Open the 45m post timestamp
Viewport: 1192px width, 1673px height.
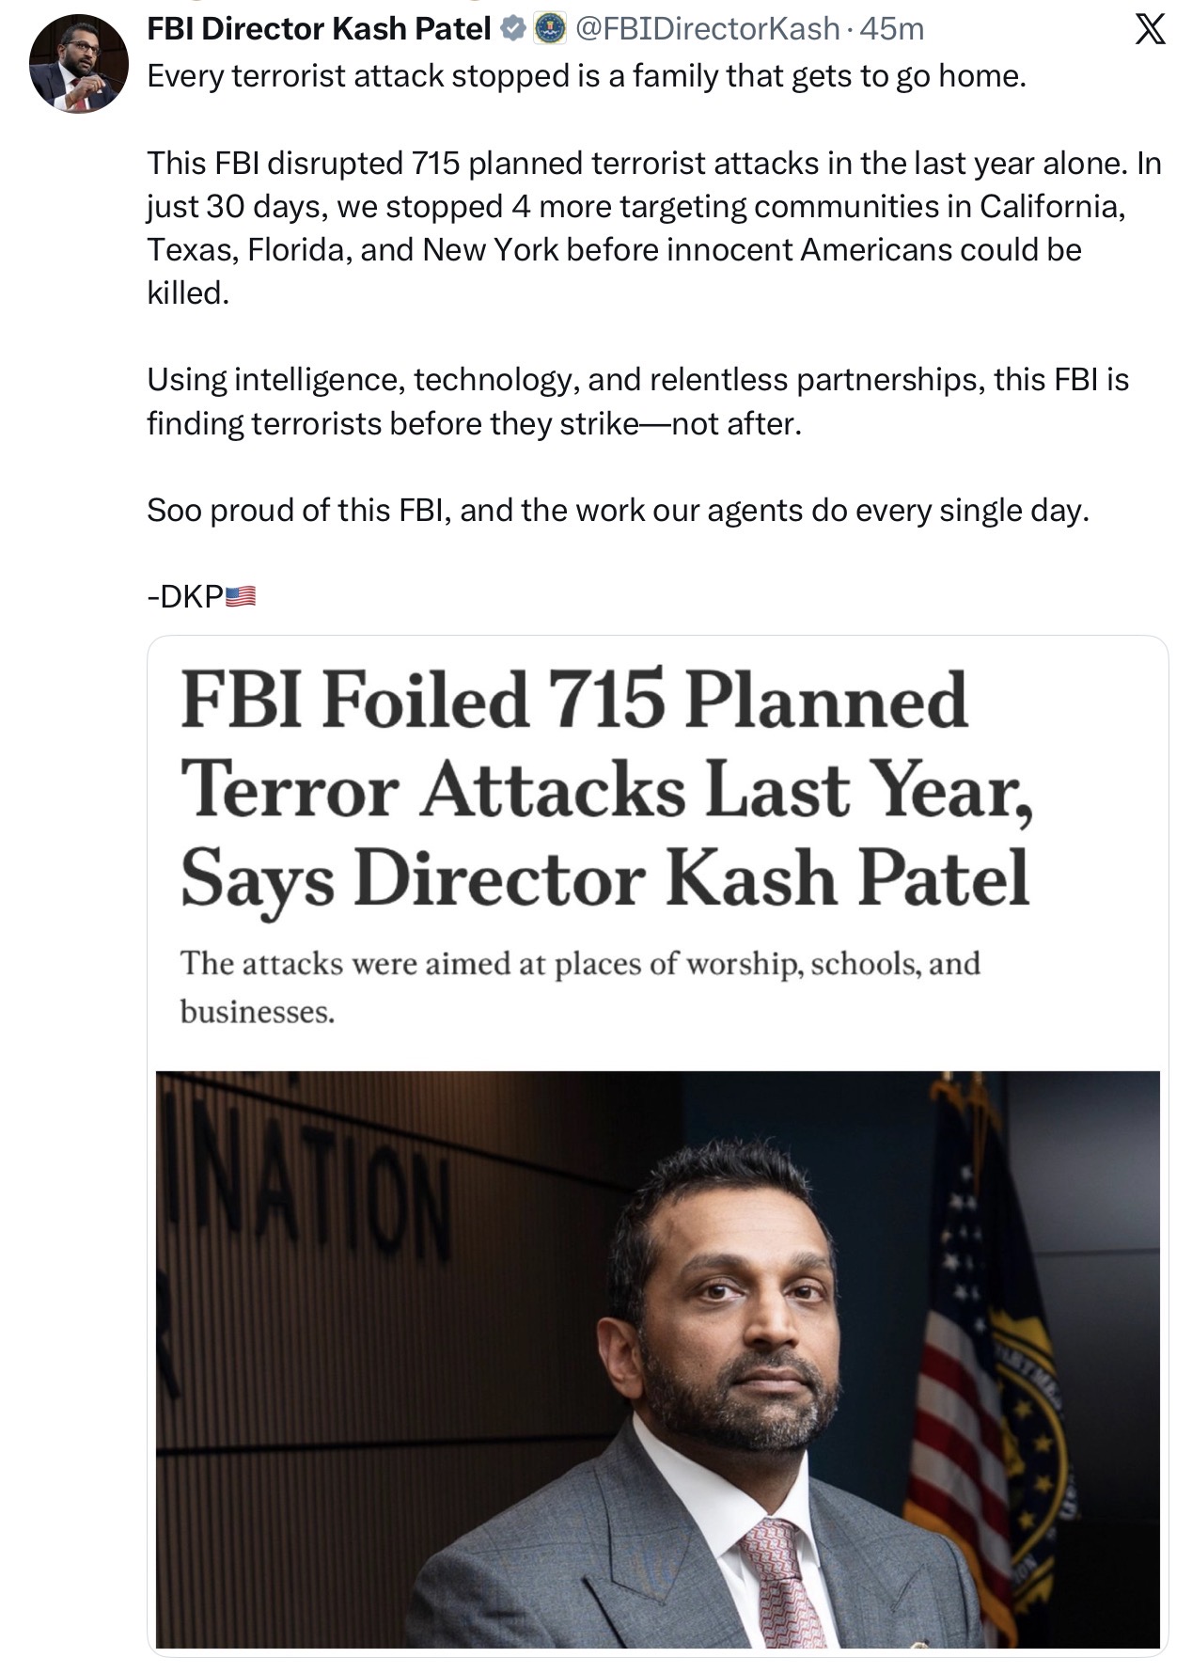point(892,30)
